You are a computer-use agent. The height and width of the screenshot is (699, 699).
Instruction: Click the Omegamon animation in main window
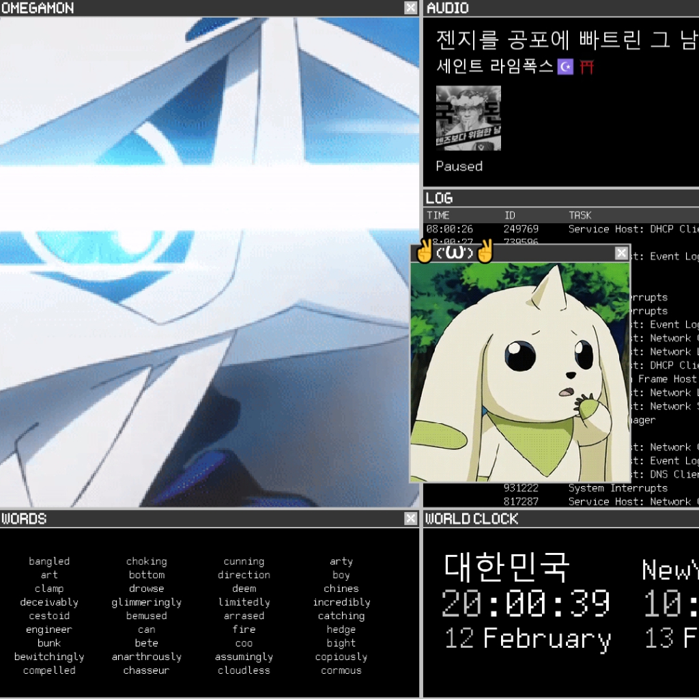coord(210,262)
